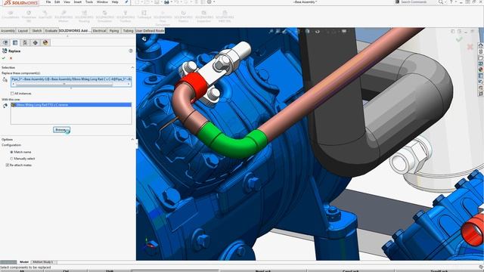Switch to the User Defined Route tab
The width and height of the screenshot is (484, 272).
[x=150, y=31]
